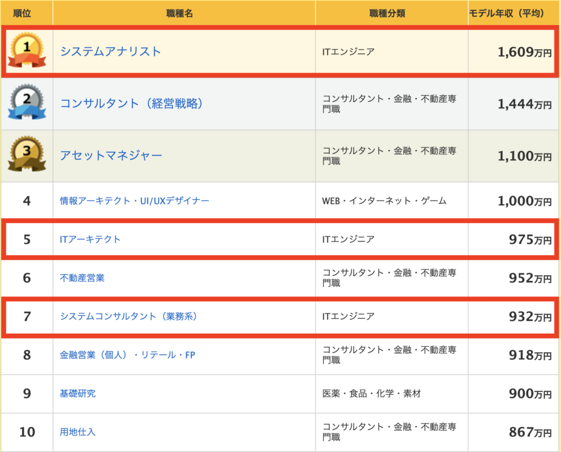Image resolution: width=561 pixels, height=452 pixels.
Task: Select the 1,609万円 salary value
Action: (524, 52)
